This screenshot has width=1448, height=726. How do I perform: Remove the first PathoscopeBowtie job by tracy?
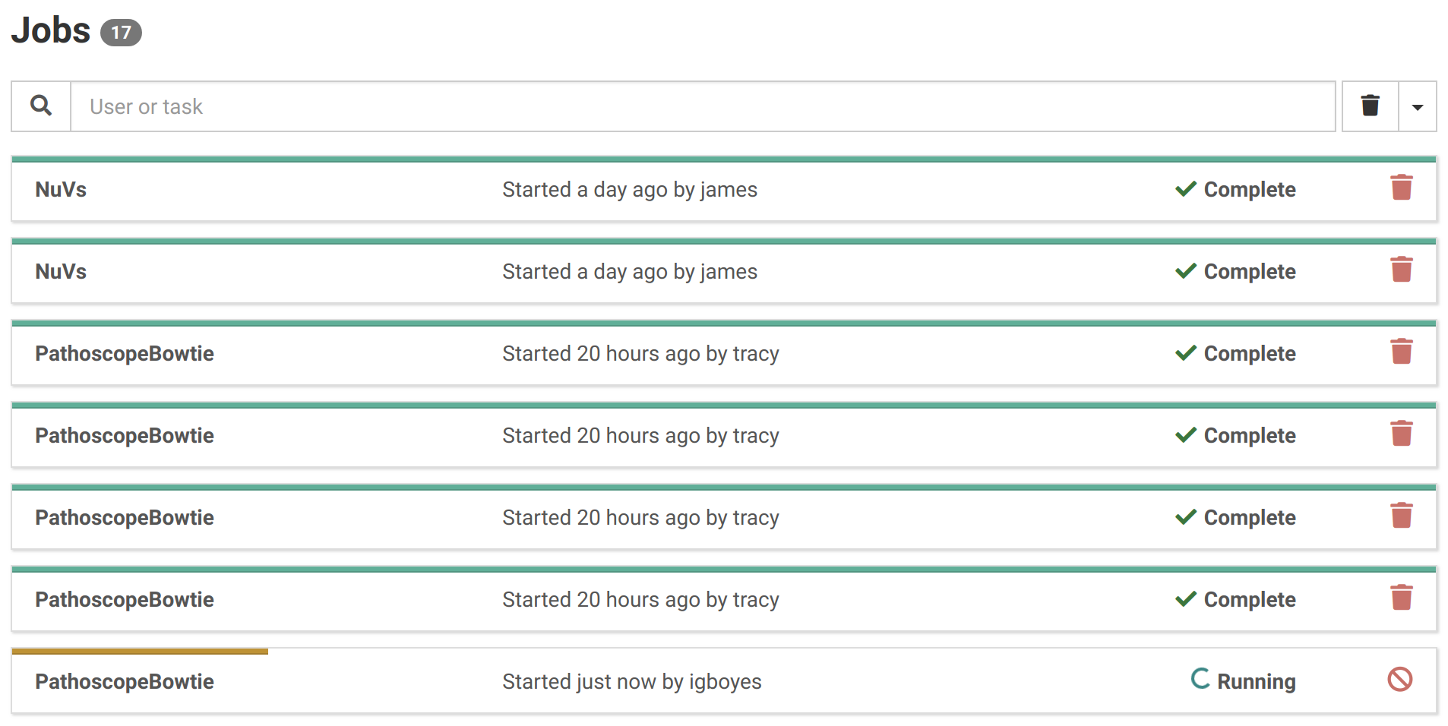(x=1401, y=352)
